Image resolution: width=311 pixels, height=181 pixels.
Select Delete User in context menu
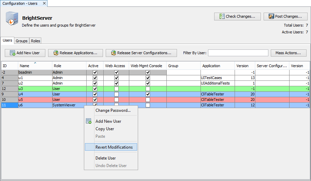click(105, 158)
